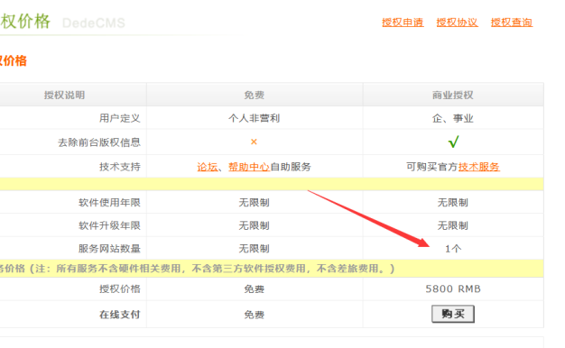Click the 购买 button

coord(453,314)
